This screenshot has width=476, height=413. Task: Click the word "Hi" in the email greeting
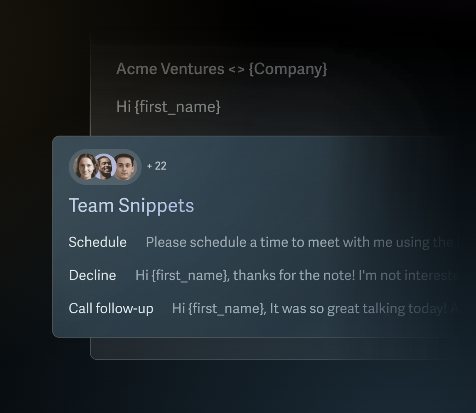click(x=123, y=107)
